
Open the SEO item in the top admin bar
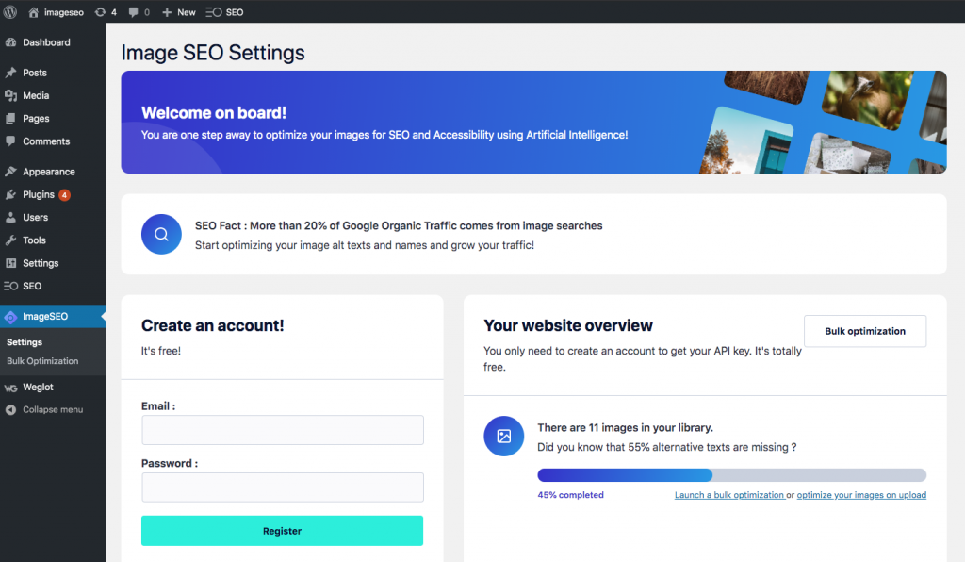[224, 12]
